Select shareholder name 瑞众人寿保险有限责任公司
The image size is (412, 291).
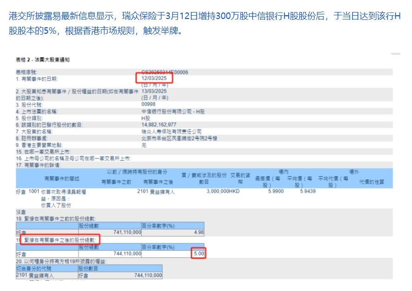click(171, 132)
